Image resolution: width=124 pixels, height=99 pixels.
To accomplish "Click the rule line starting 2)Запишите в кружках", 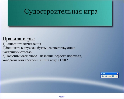I will click(x=39, y=48).
